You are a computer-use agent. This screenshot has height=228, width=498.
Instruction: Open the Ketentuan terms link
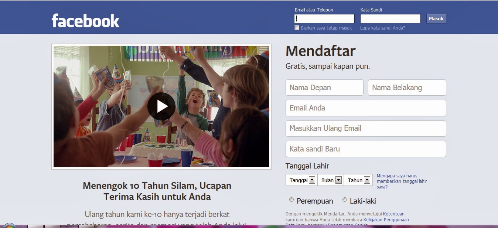tap(394, 214)
